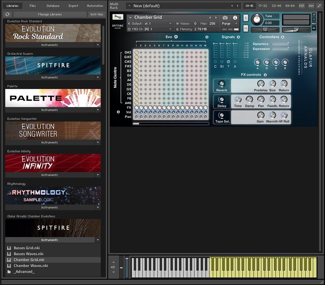Expand Palette Instruments dropdown arrow

pos(98,110)
